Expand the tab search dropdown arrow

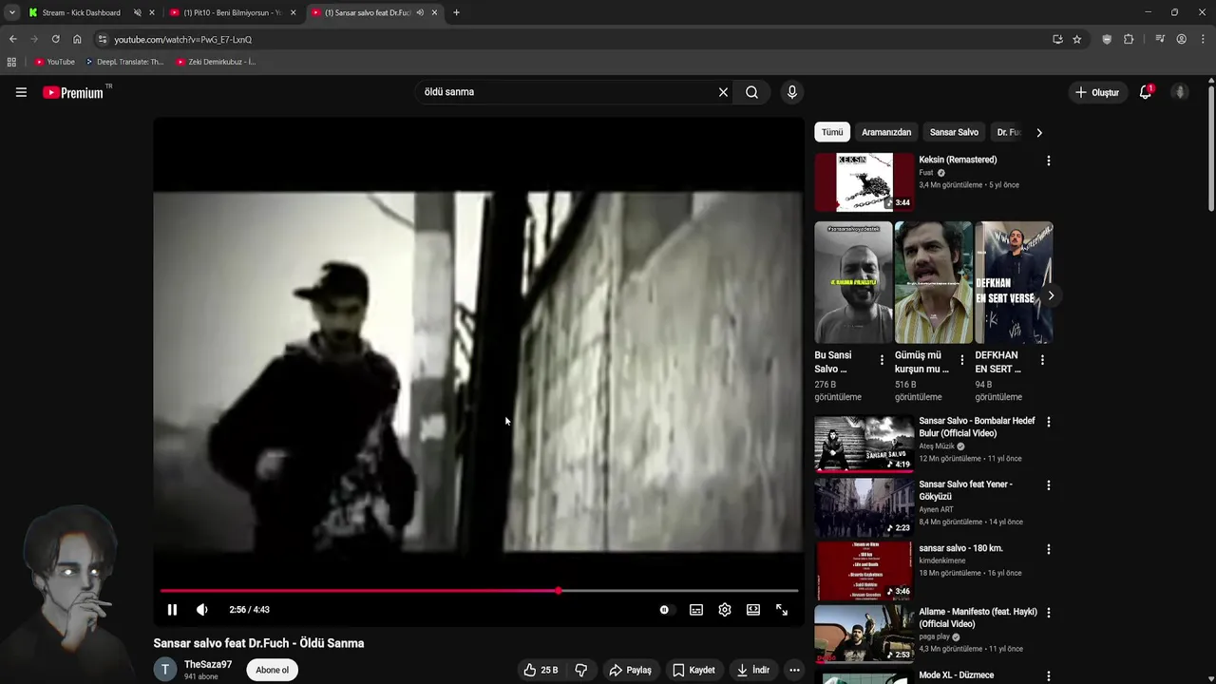pyautogui.click(x=12, y=12)
